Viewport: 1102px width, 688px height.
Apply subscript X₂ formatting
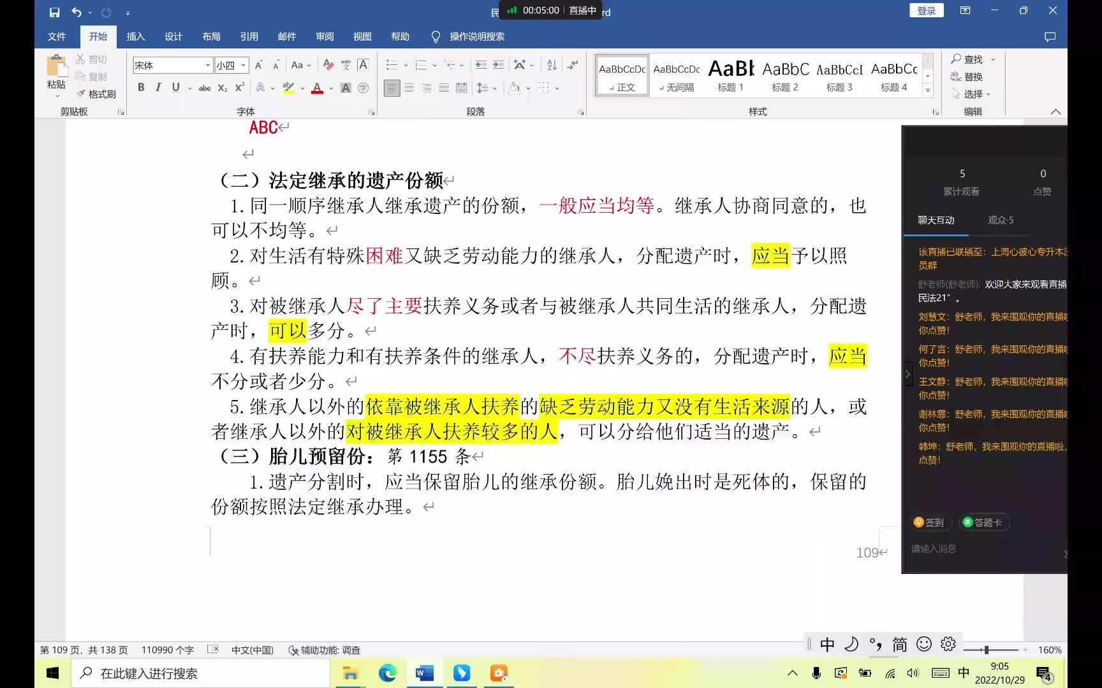click(x=222, y=88)
